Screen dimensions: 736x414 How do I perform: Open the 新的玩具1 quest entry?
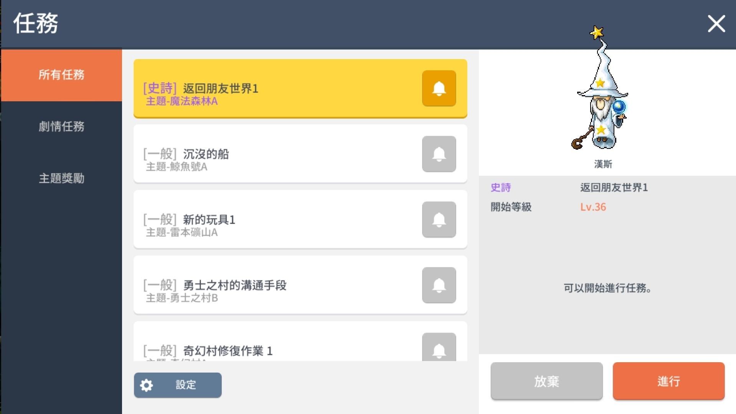pyautogui.click(x=269, y=219)
